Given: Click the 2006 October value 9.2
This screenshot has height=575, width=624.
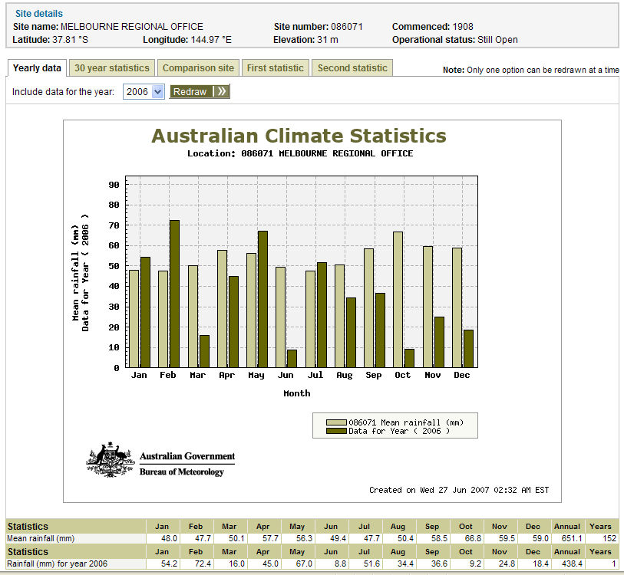Looking at the screenshot, I should [475, 563].
